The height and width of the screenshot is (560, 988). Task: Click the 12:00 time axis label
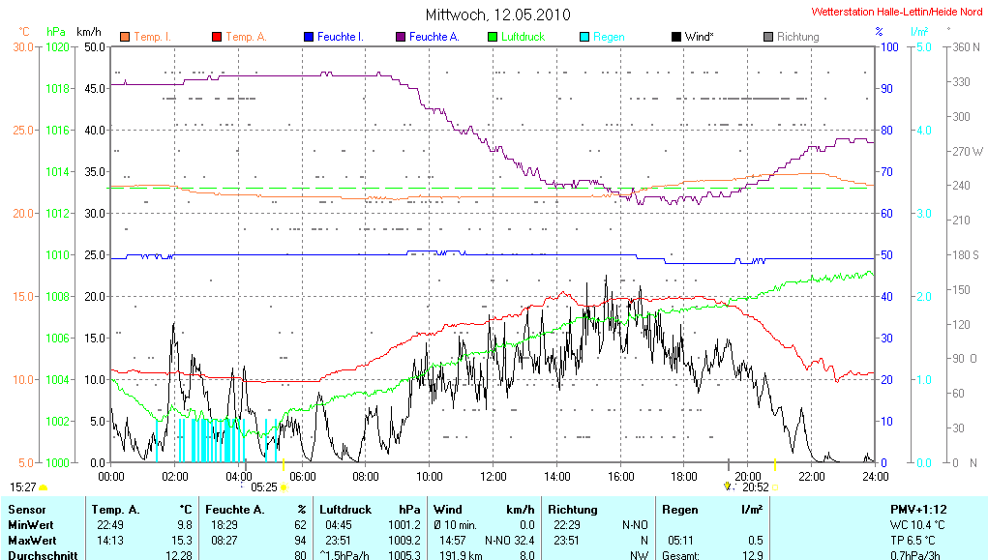(x=494, y=476)
